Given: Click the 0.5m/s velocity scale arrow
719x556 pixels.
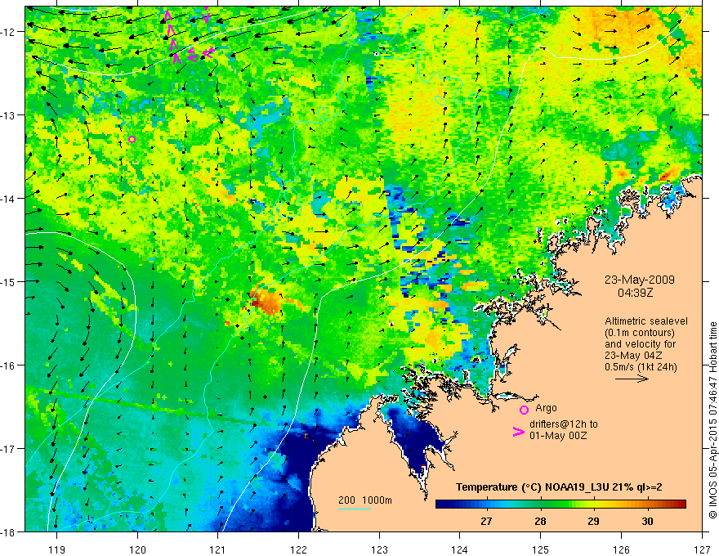Looking at the screenshot, I should [x=632, y=379].
